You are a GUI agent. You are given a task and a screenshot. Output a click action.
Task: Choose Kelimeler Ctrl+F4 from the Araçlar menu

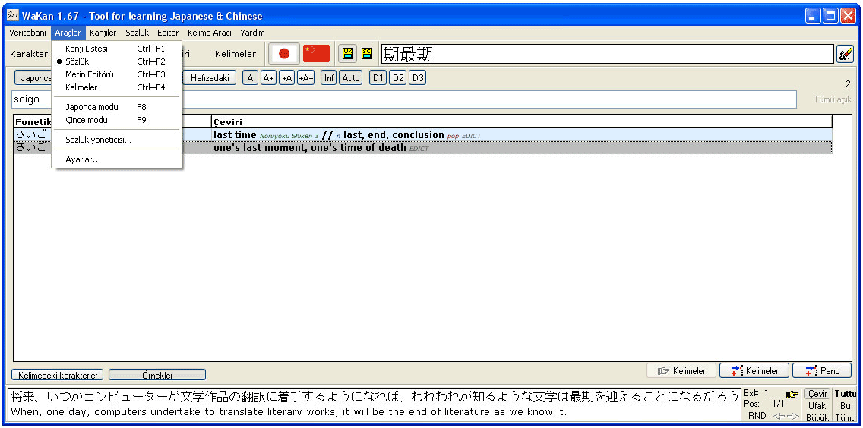pos(117,87)
